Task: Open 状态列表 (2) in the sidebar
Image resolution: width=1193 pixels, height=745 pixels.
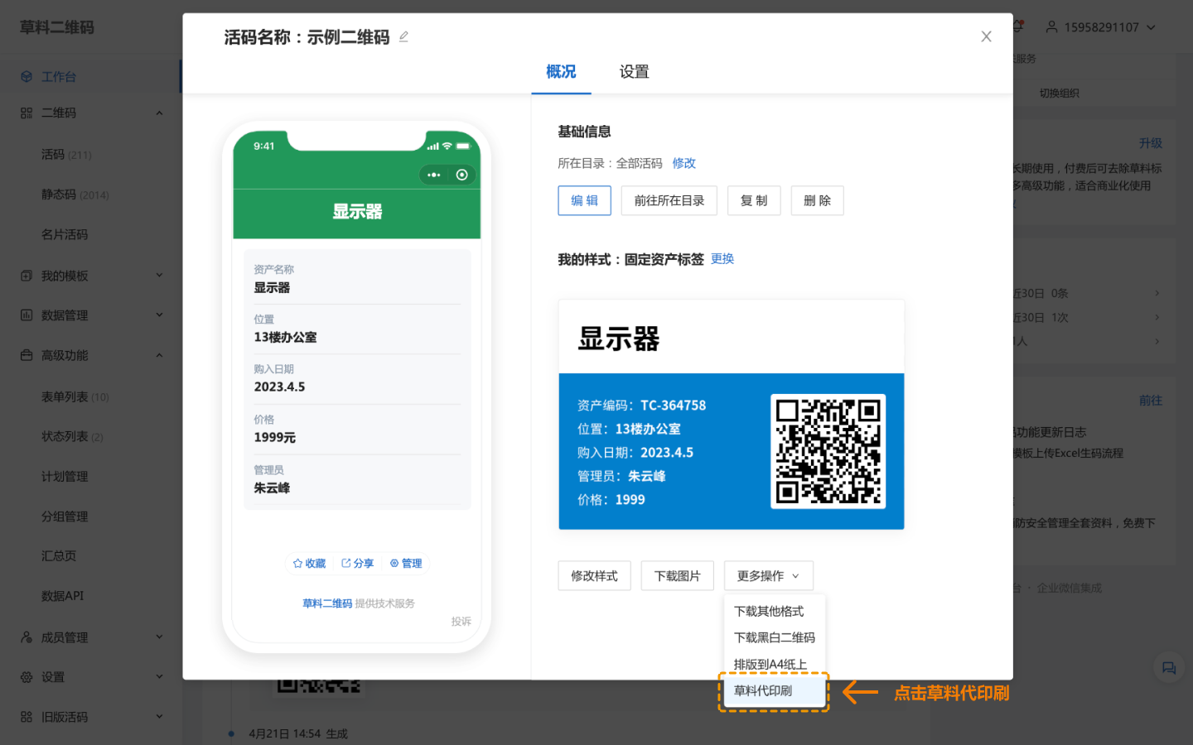Action: 72,437
